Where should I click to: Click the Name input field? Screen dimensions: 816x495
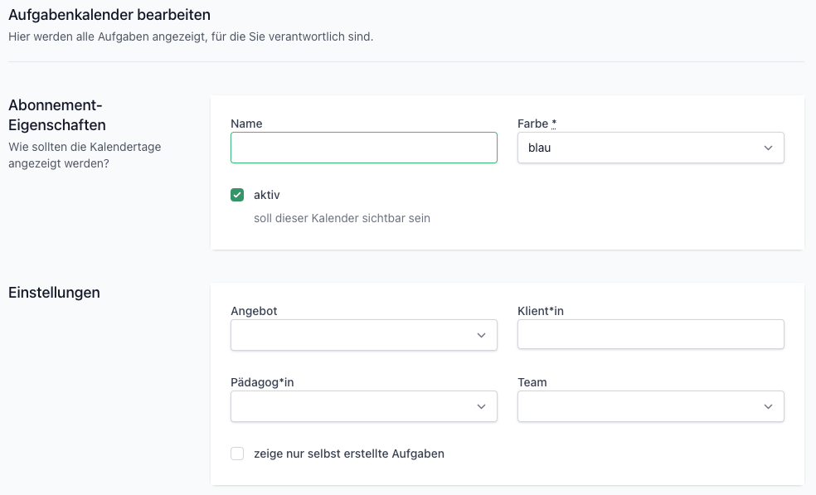364,148
